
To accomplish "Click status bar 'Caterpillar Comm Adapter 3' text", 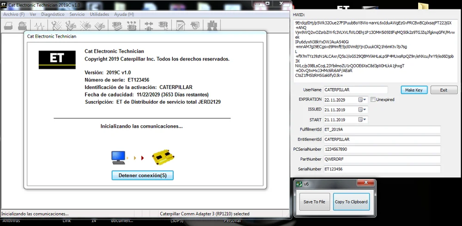I will click(205, 214).
